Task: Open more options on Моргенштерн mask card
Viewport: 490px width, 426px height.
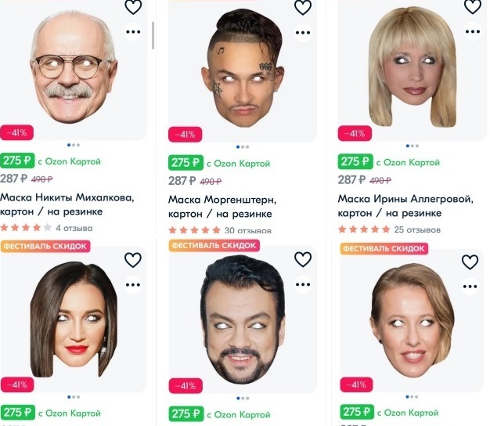Action: pos(303,33)
